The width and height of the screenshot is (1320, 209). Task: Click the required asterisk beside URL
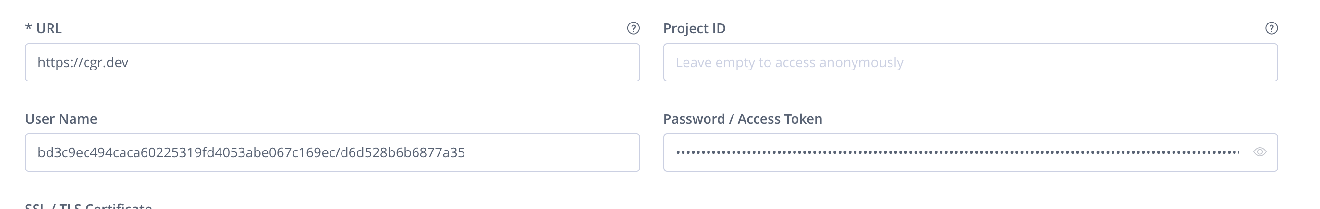point(28,28)
